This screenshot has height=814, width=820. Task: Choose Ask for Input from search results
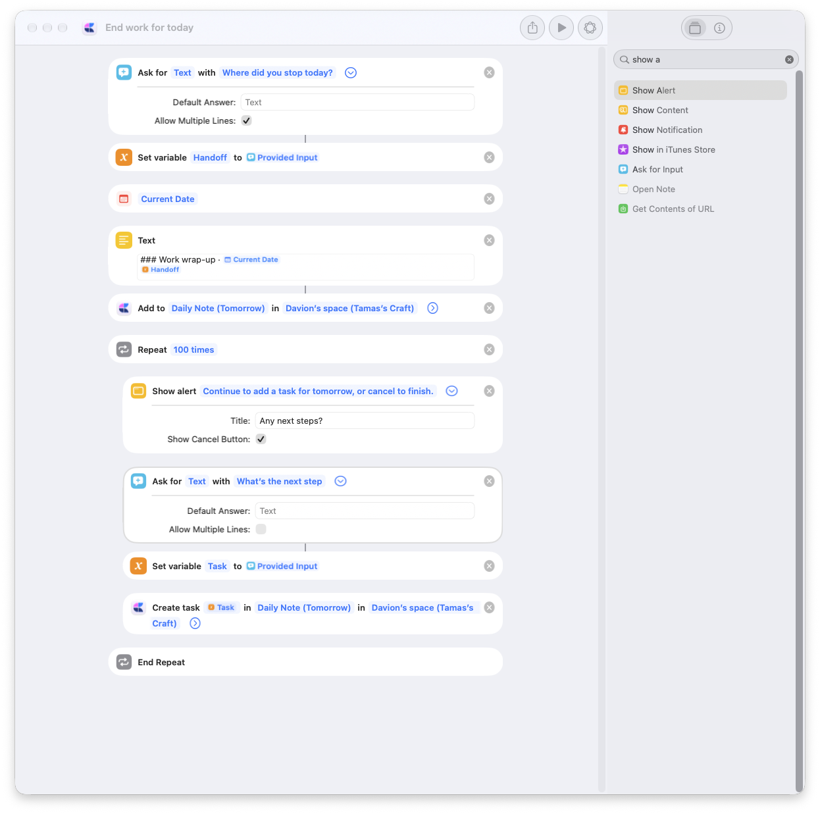tap(700, 169)
